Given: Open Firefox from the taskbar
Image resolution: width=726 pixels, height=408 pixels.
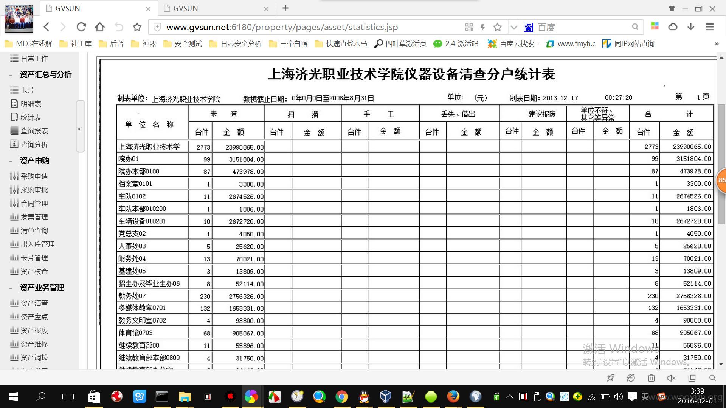Looking at the screenshot, I should (453, 397).
